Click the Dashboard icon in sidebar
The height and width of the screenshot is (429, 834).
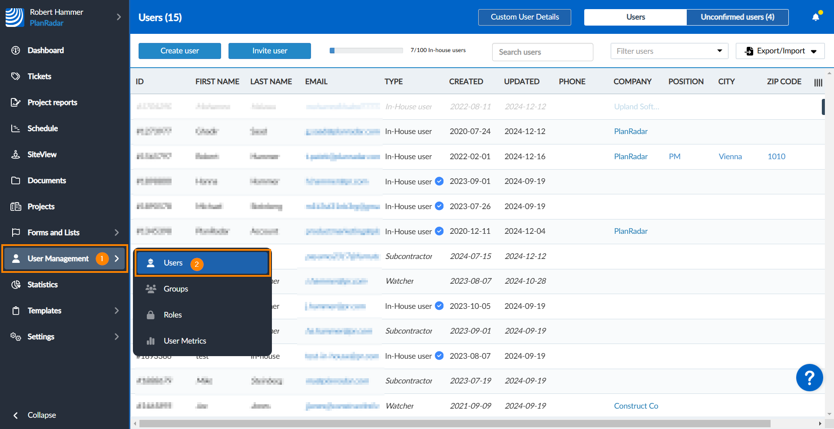pyautogui.click(x=16, y=50)
